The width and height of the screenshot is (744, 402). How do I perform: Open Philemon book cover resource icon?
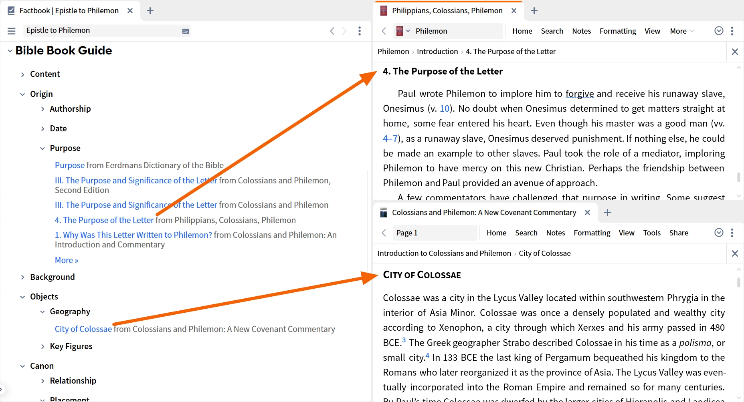399,31
